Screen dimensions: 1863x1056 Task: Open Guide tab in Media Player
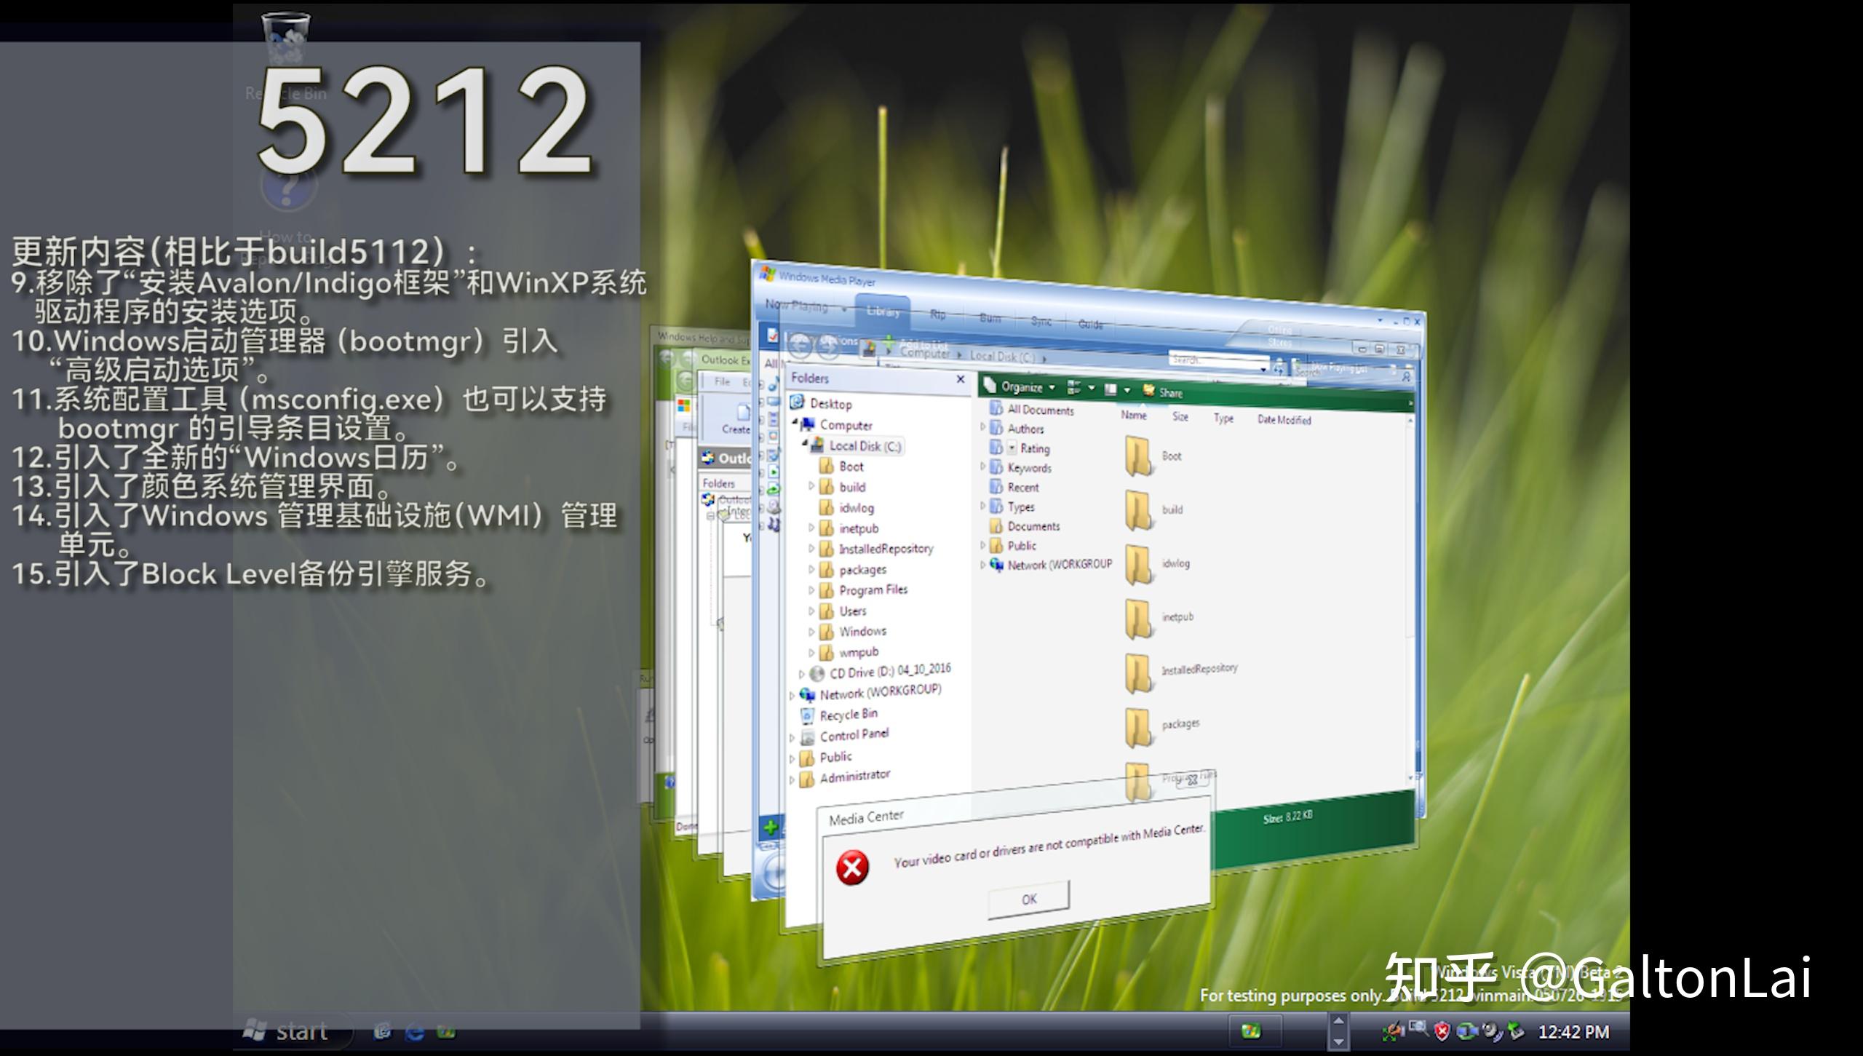(x=1090, y=324)
